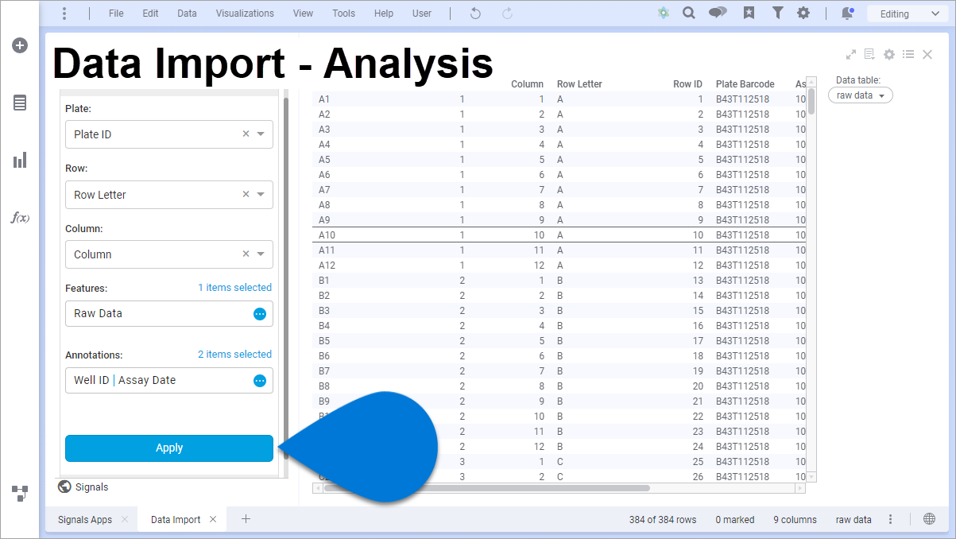Image resolution: width=956 pixels, height=539 pixels.
Task: Open the Help menu
Action: coord(383,14)
